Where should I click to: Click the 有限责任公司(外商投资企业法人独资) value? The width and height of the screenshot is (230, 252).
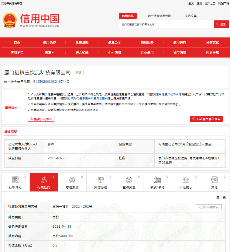point(185,144)
